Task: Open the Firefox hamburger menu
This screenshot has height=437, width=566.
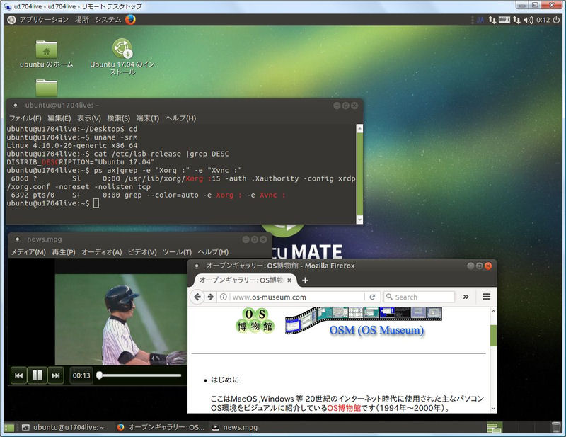Action: coord(486,297)
